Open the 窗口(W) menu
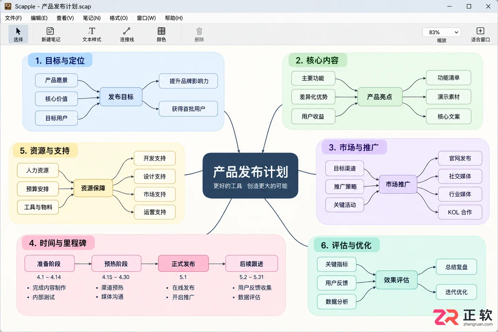This screenshot has height=332, width=498. 146,18
